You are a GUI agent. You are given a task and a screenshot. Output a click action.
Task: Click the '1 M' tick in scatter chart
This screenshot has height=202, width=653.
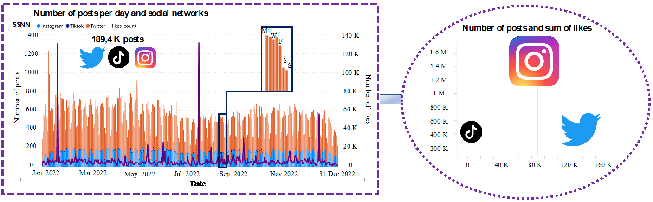439,93
